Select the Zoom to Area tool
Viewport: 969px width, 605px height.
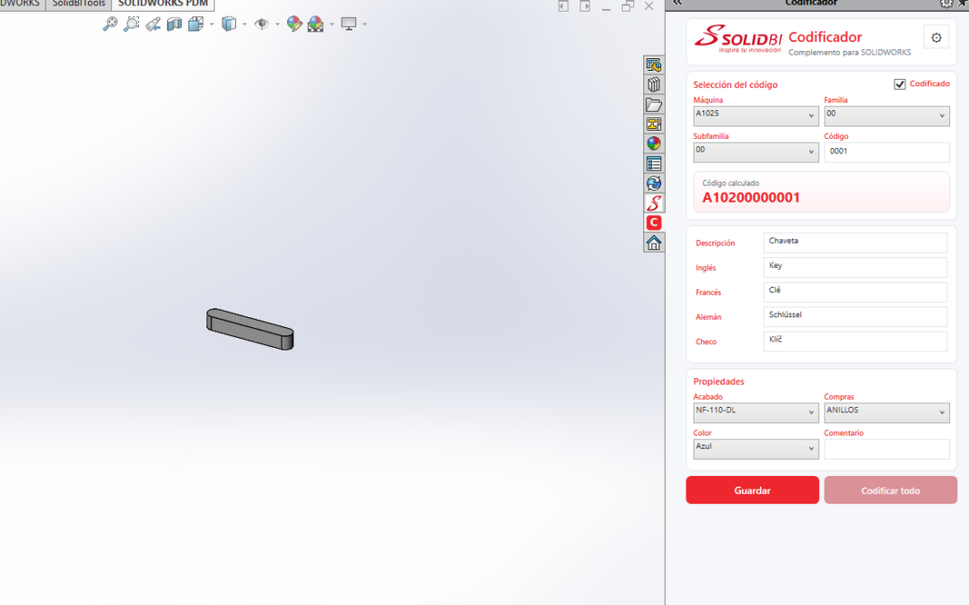tap(131, 24)
